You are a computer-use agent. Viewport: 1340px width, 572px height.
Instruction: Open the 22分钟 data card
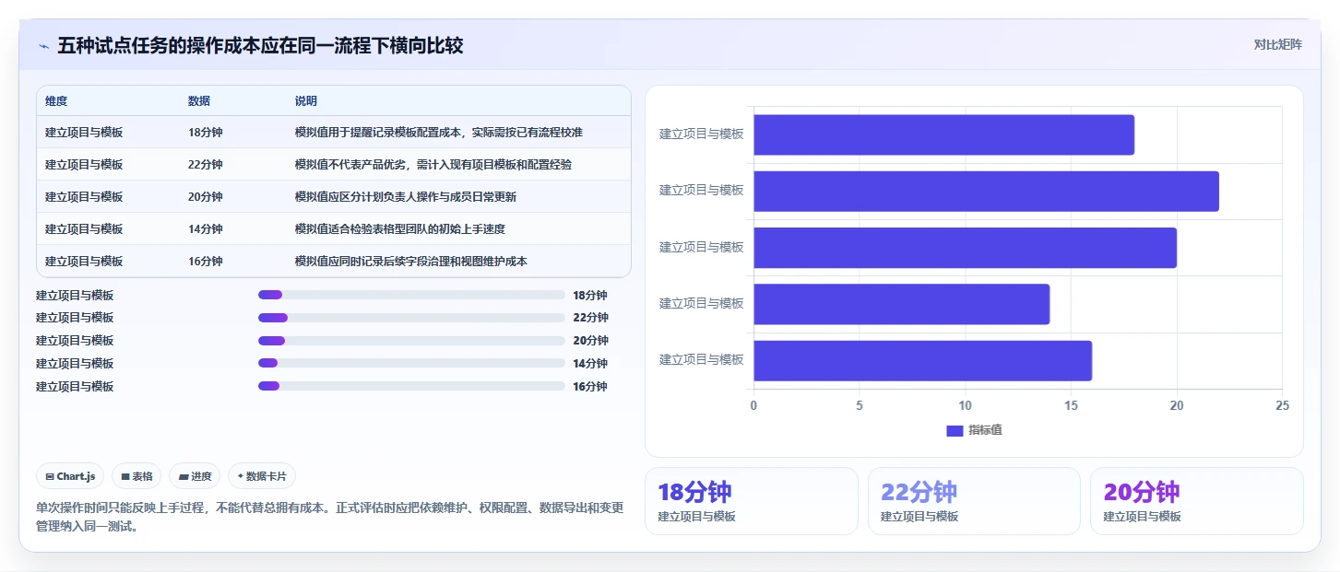click(x=974, y=501)
